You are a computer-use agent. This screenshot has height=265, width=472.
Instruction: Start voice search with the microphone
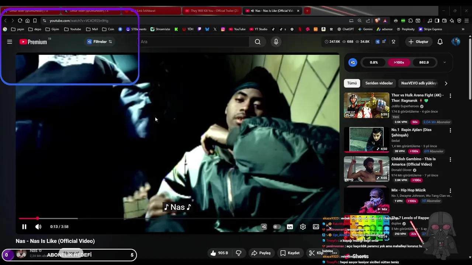coord(276,42)
